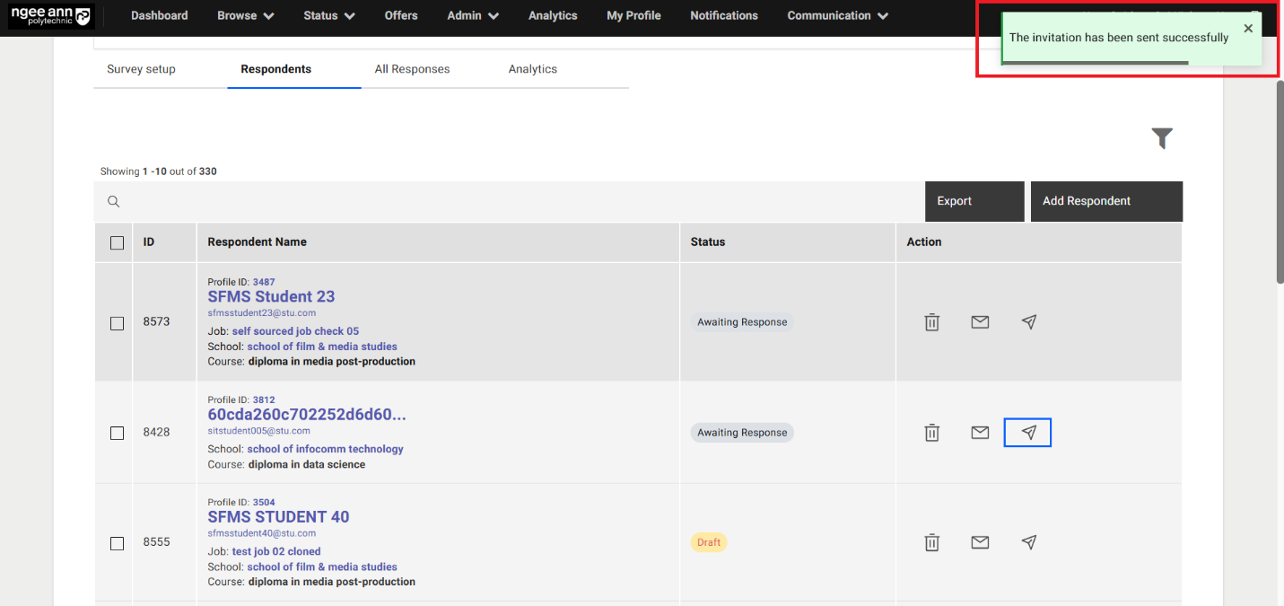Send invitation to respondent 8428
Screen dimensions: 1284x606
(x=1027, y=432)
